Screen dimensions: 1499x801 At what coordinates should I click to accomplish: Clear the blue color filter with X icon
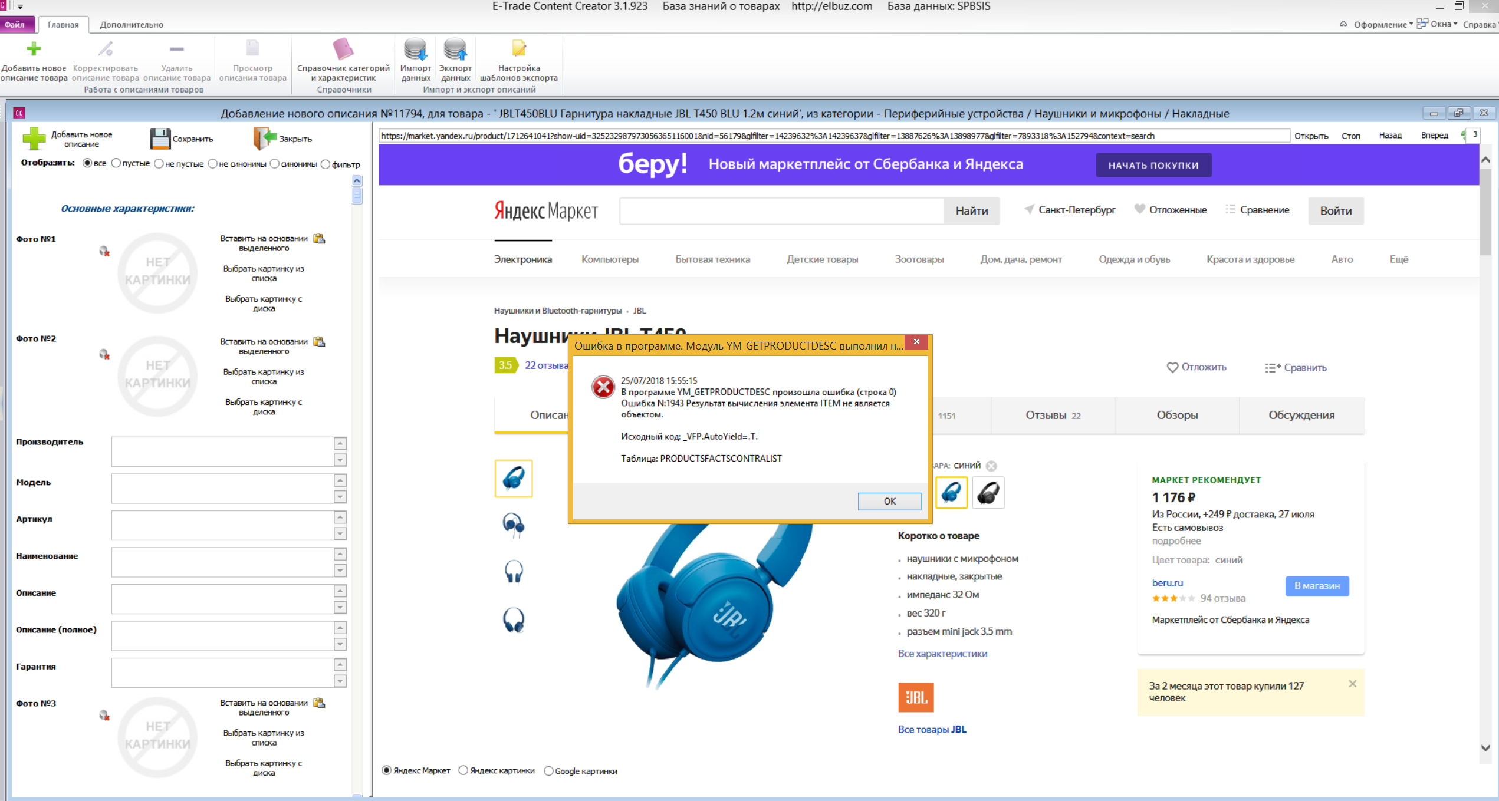992,466
